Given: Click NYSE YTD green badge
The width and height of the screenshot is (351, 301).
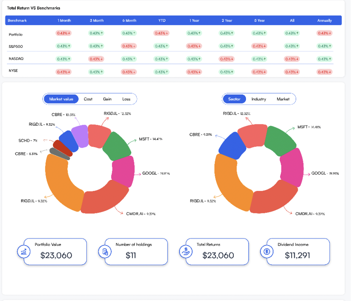Looking at the screenshot, I should point(161,72).
